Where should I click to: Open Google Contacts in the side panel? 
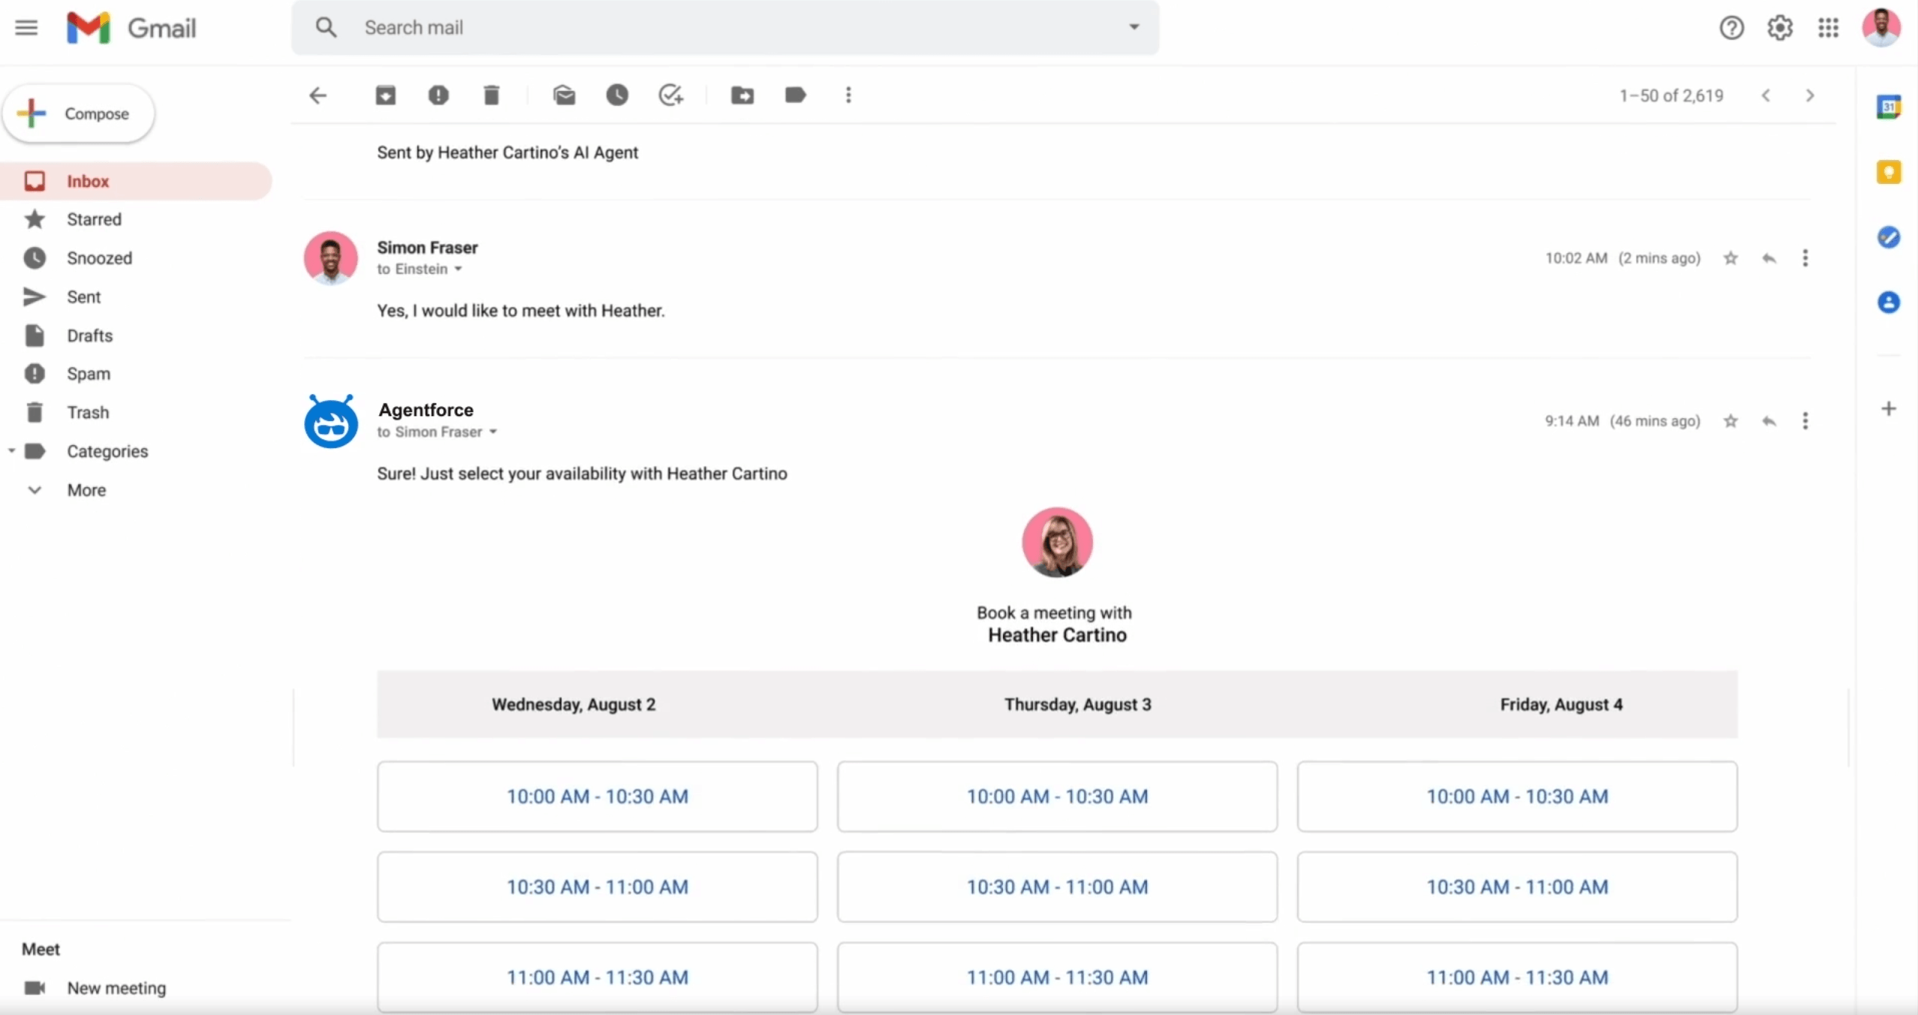[x=1889, y=302]
